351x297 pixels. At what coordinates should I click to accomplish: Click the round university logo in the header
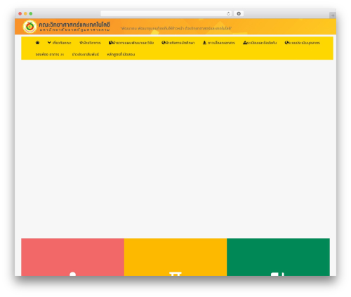pyautogui.click(x=29, y=27)
